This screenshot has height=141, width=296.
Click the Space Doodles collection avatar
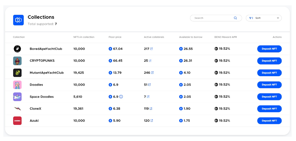17,97
